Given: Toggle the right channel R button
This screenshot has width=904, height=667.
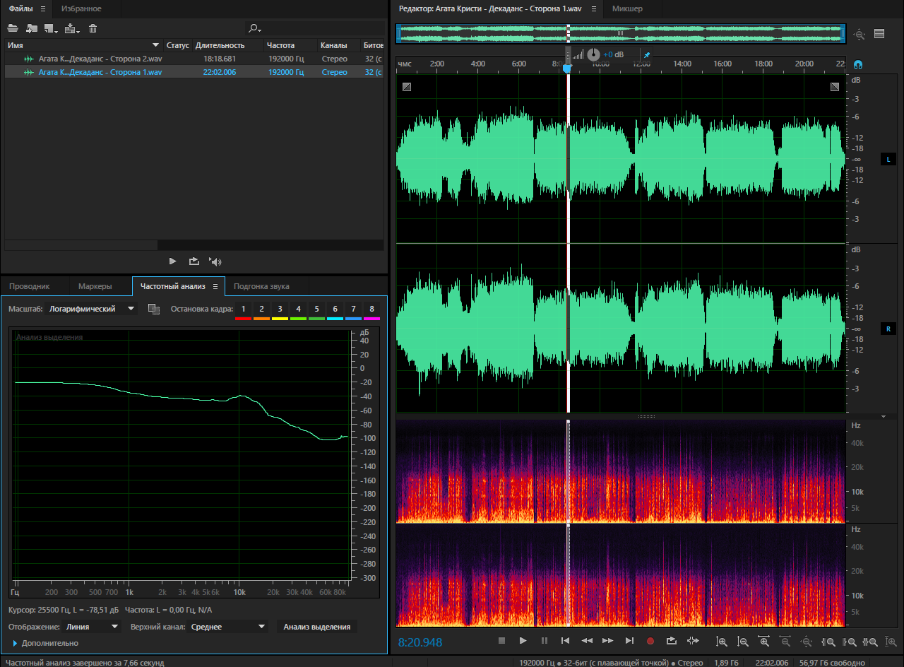Looking at the screenshot, I should point(888,329).
